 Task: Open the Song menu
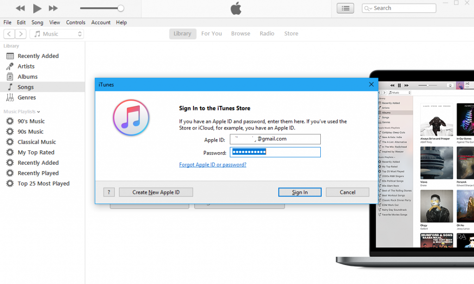(37, 22)
